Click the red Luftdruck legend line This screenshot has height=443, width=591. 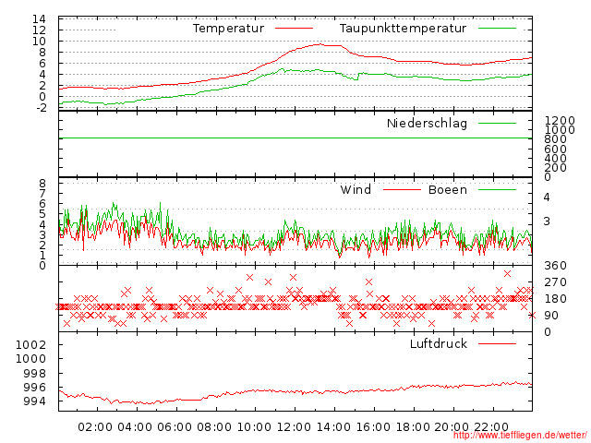click(497, 343)
